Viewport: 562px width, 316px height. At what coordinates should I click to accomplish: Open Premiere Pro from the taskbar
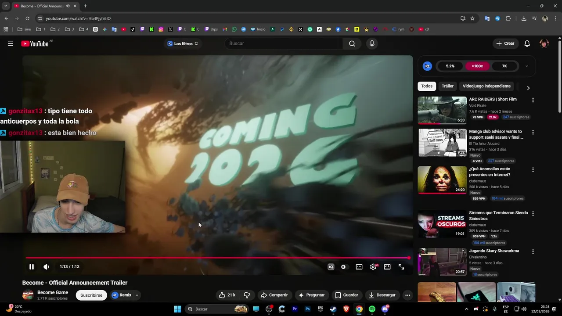[295, 309]
